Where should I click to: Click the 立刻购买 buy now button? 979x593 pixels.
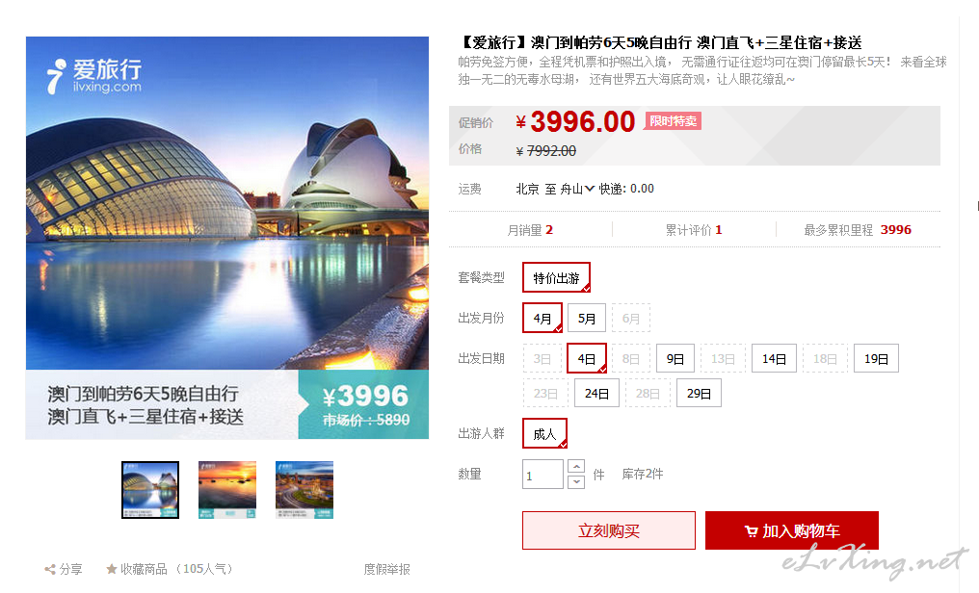(x=609, y=530)
